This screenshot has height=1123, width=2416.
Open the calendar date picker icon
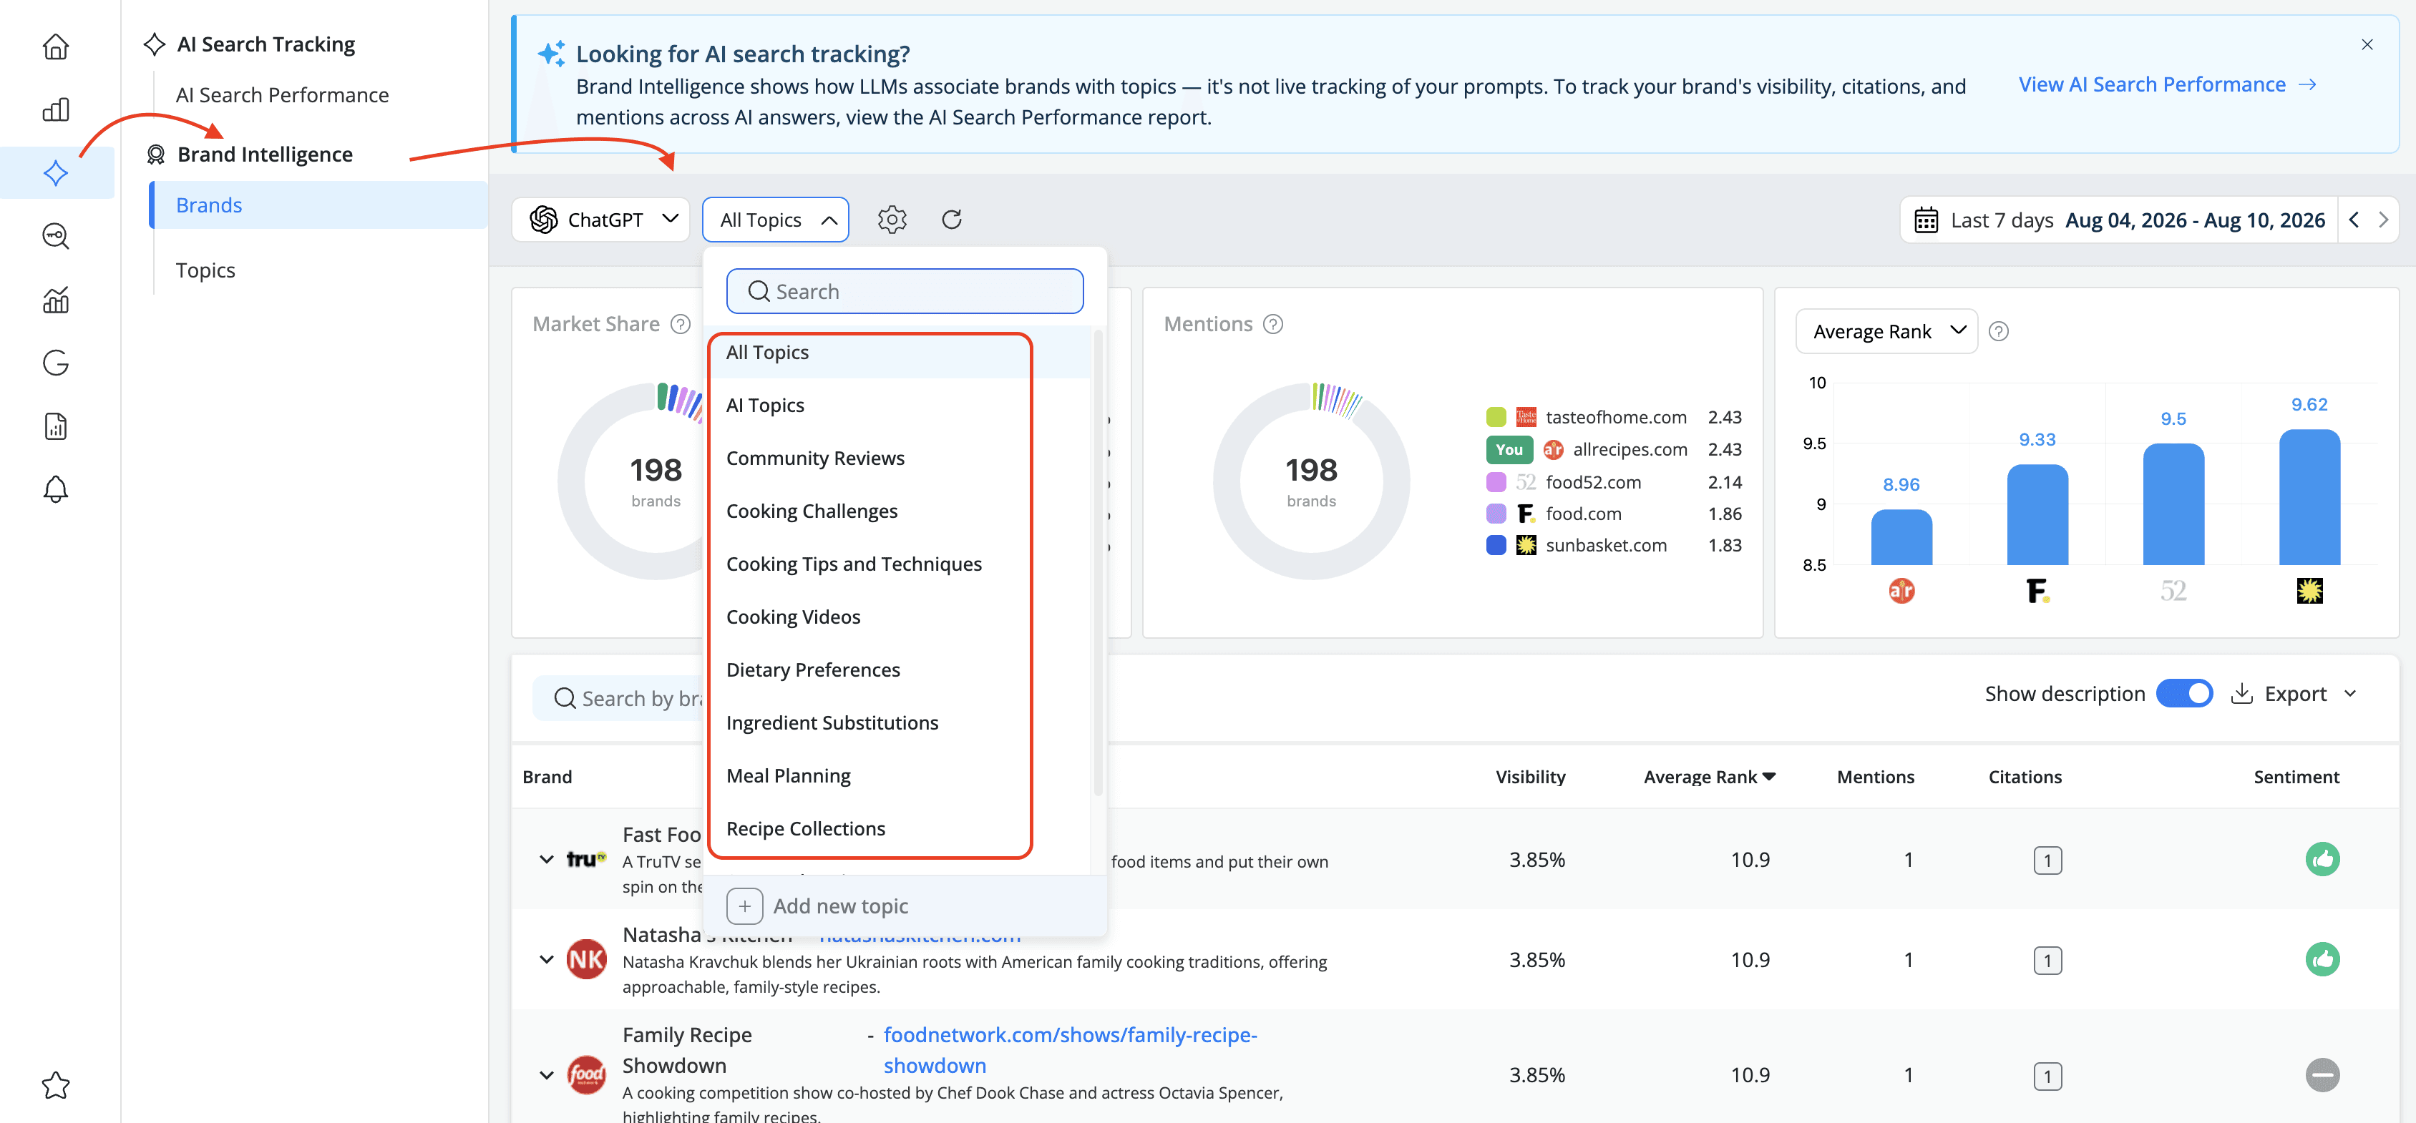[1926, 220]
